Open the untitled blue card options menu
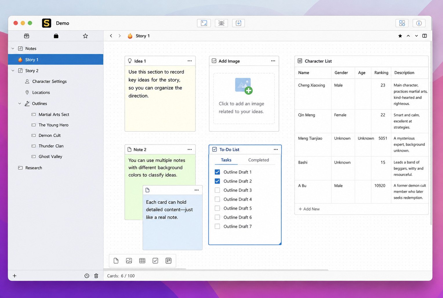 (197, 190)
